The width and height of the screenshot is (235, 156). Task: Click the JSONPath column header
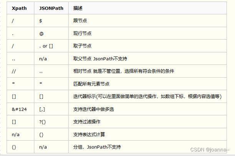51,8
